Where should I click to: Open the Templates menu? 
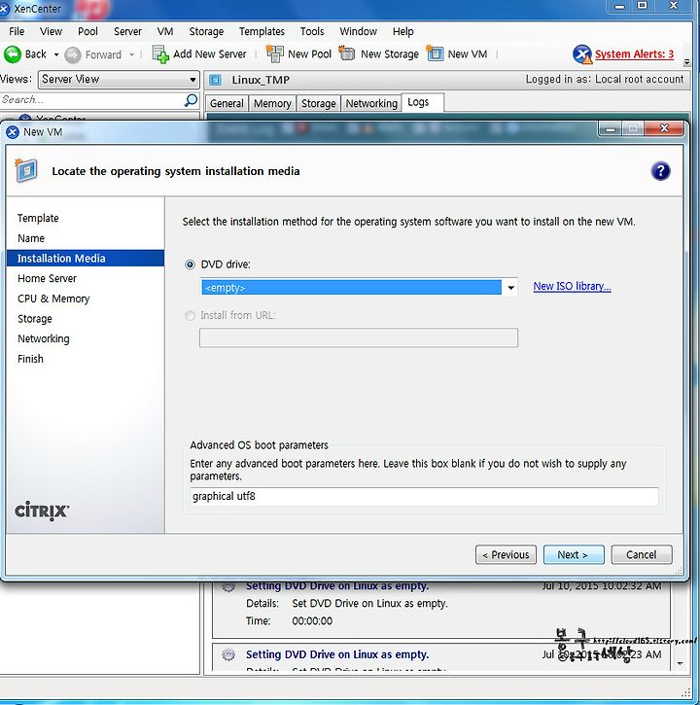(x=262, y=31)
